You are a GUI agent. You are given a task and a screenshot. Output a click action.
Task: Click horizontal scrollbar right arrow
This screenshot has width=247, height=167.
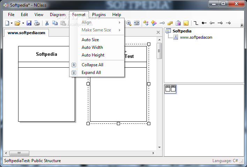(x=154, y=153)
